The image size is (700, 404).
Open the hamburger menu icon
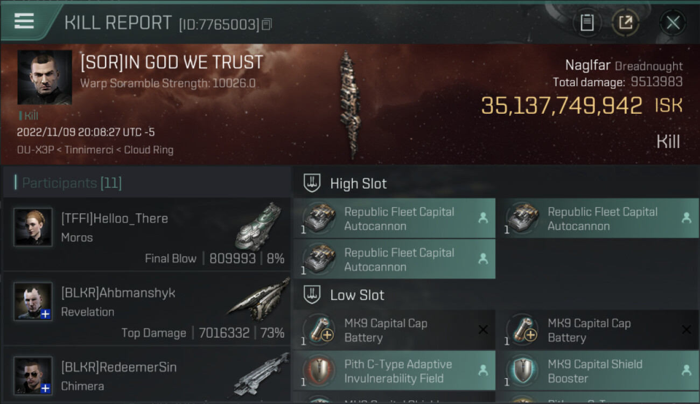(24, 21)
